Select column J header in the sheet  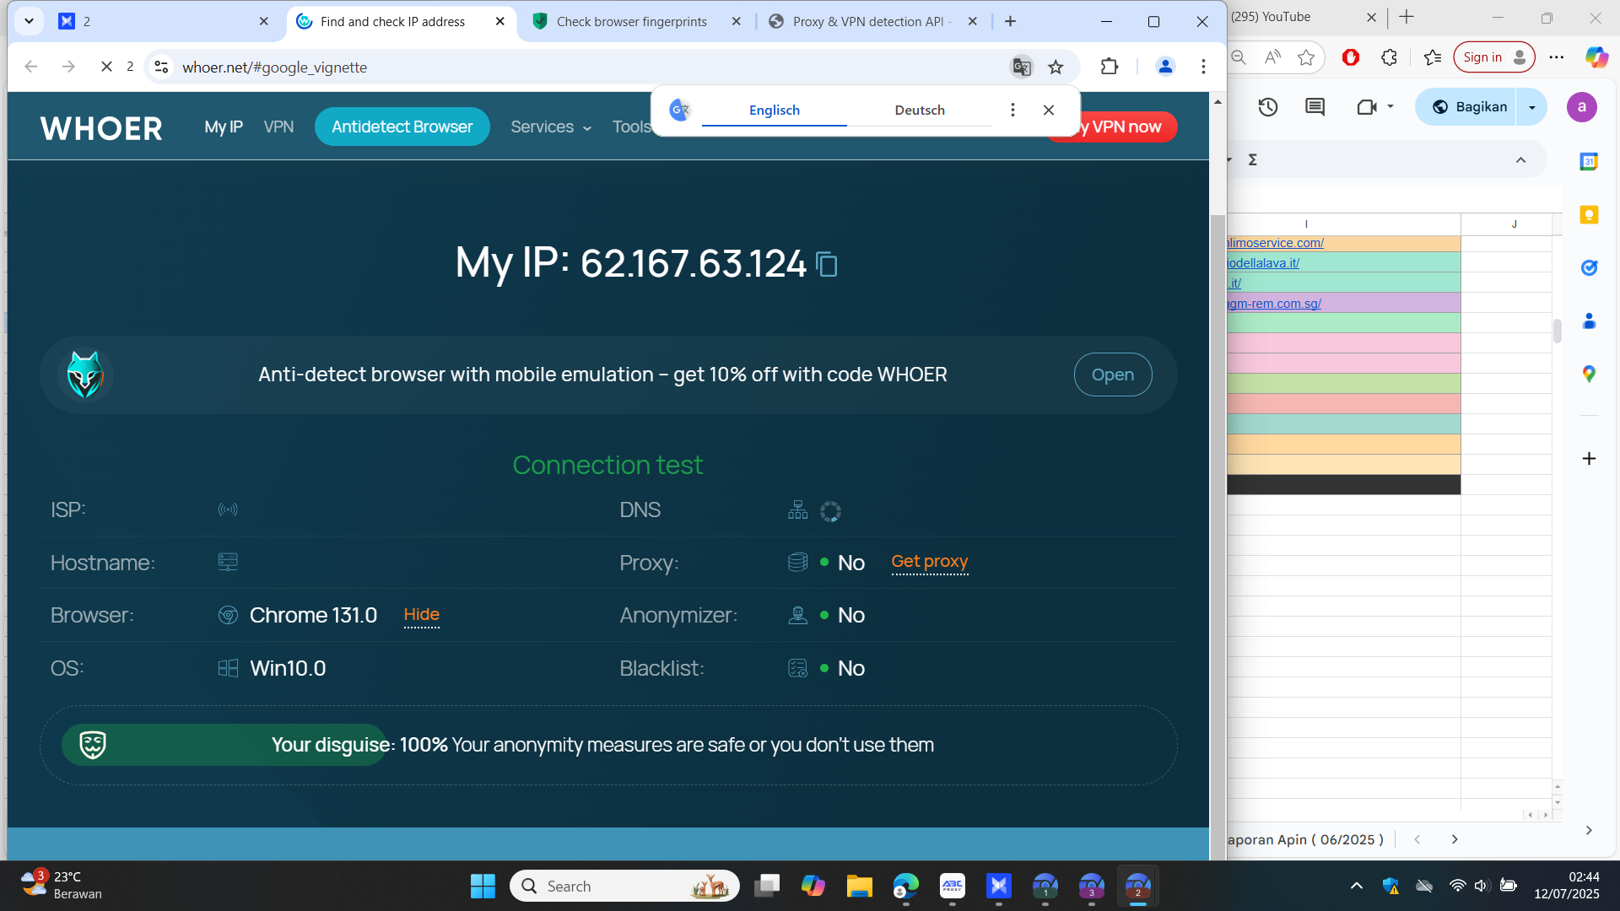(1515, 224)
